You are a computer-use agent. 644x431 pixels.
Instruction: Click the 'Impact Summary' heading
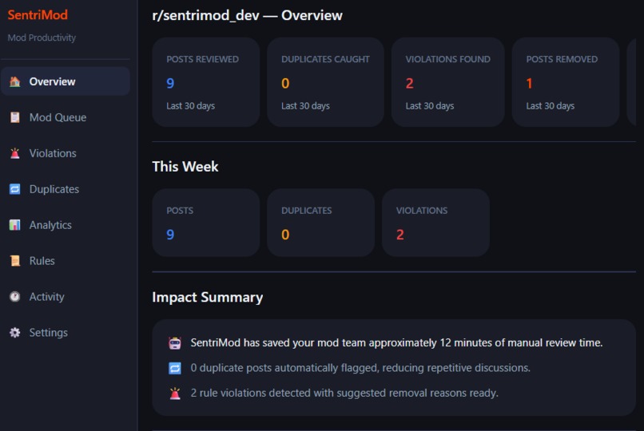click(208, 298)
